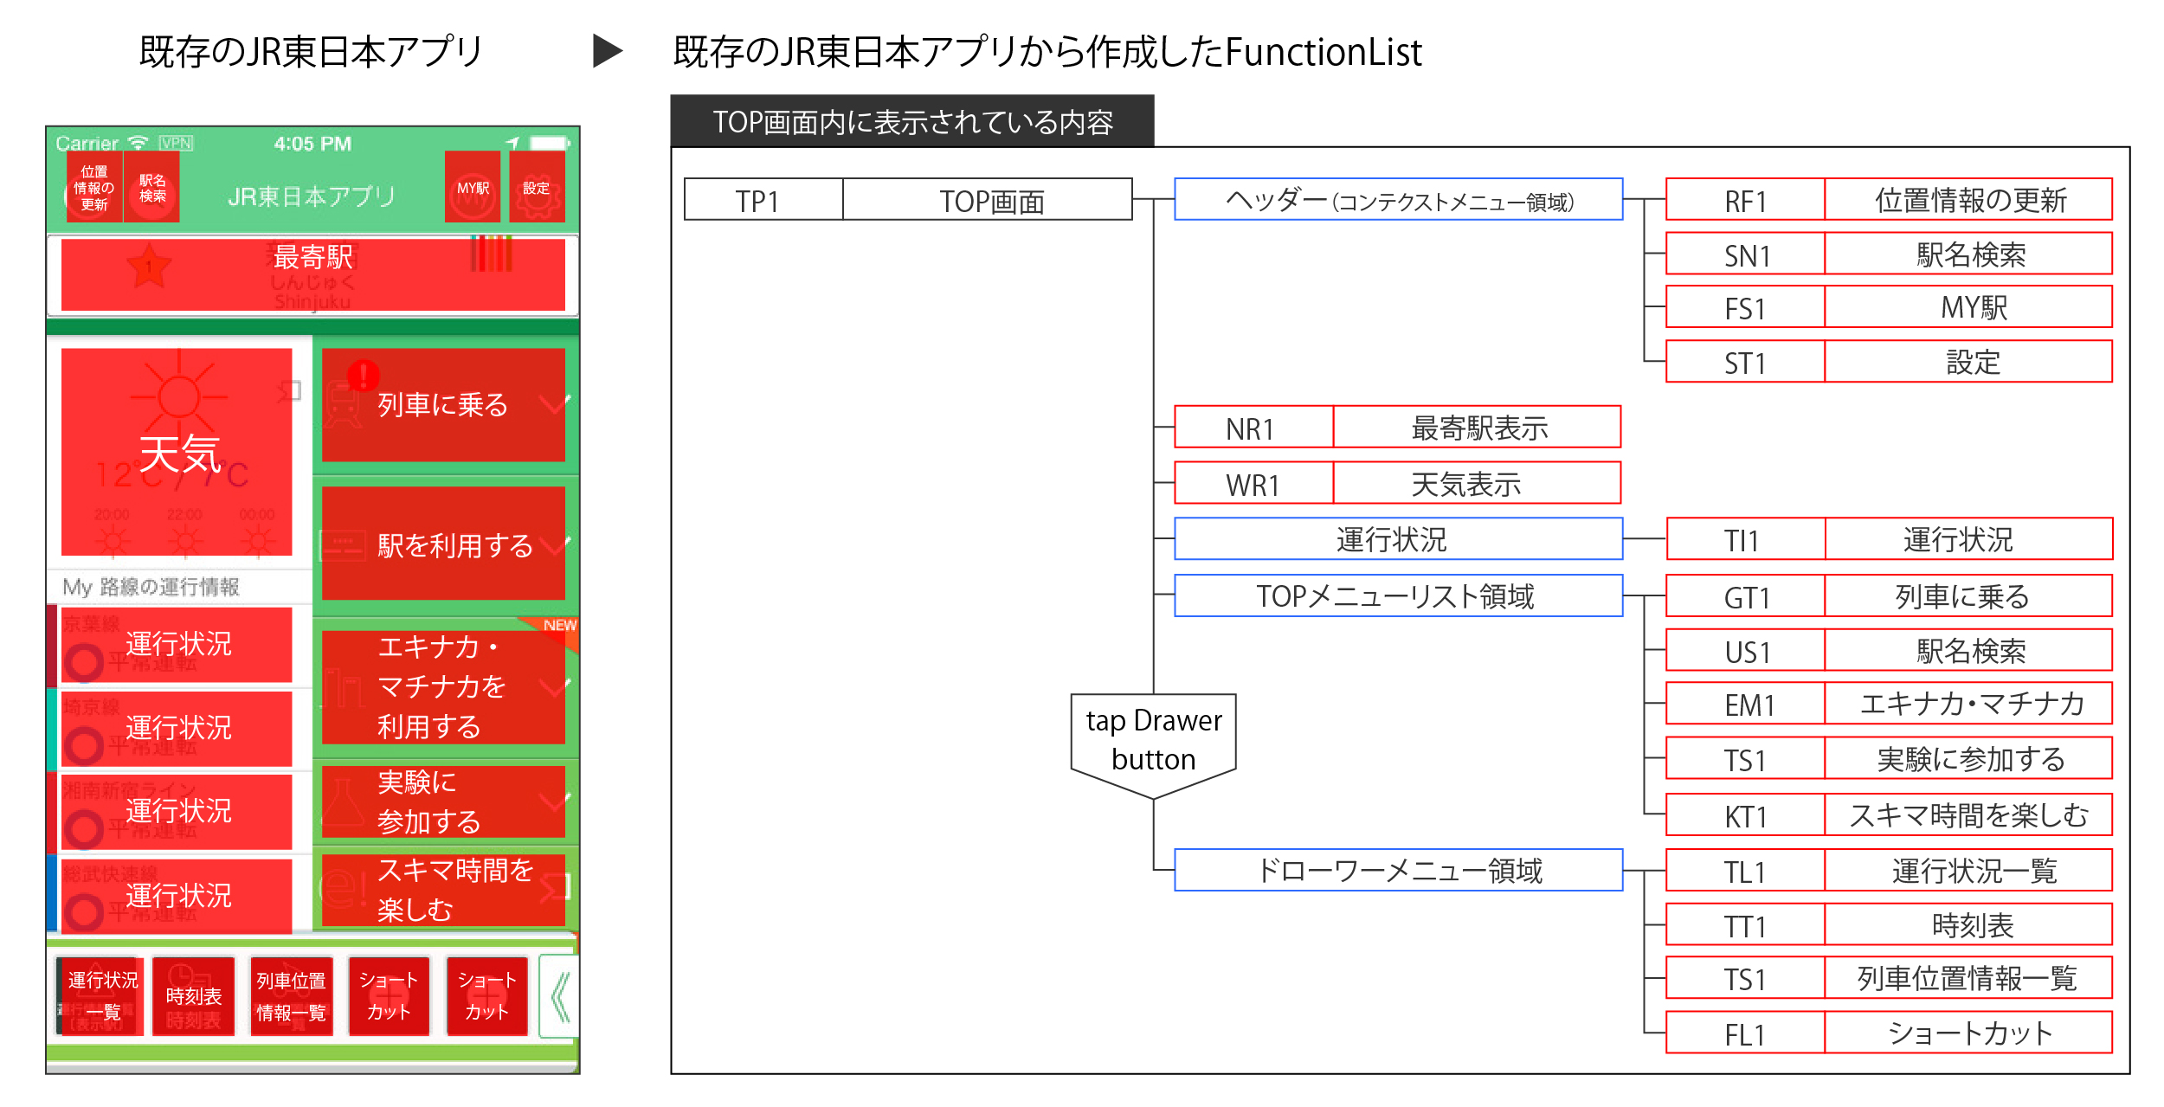The image size is (2164, 1107).
Task: Tap the 最寄駅 Shinjuku station banner
Action: 313,274
